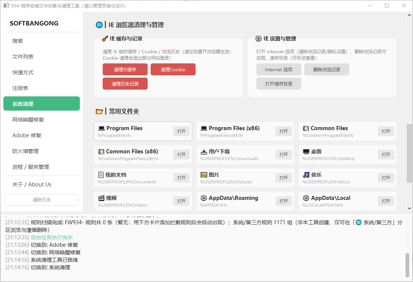Screen dimensions: 413x282
Task: Click the 图片 picture icon
Action: point(204,175)
